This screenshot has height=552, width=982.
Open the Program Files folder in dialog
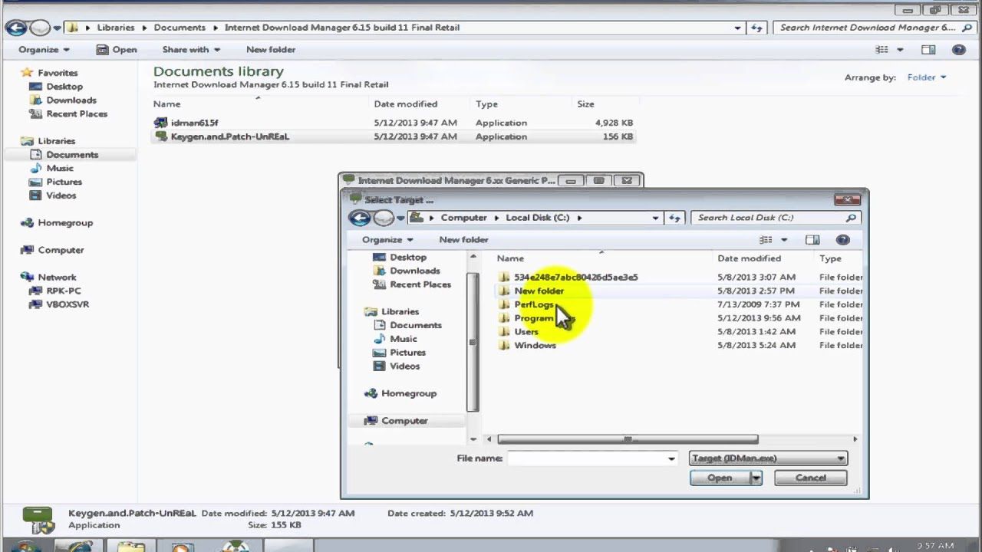[x=543, y=318]
